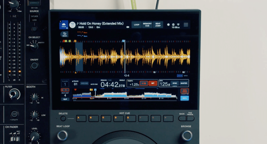Tap the 04:42 remaining time display
Image resolution: width=267 pixels, height=144 pixels.
(113, 85)
